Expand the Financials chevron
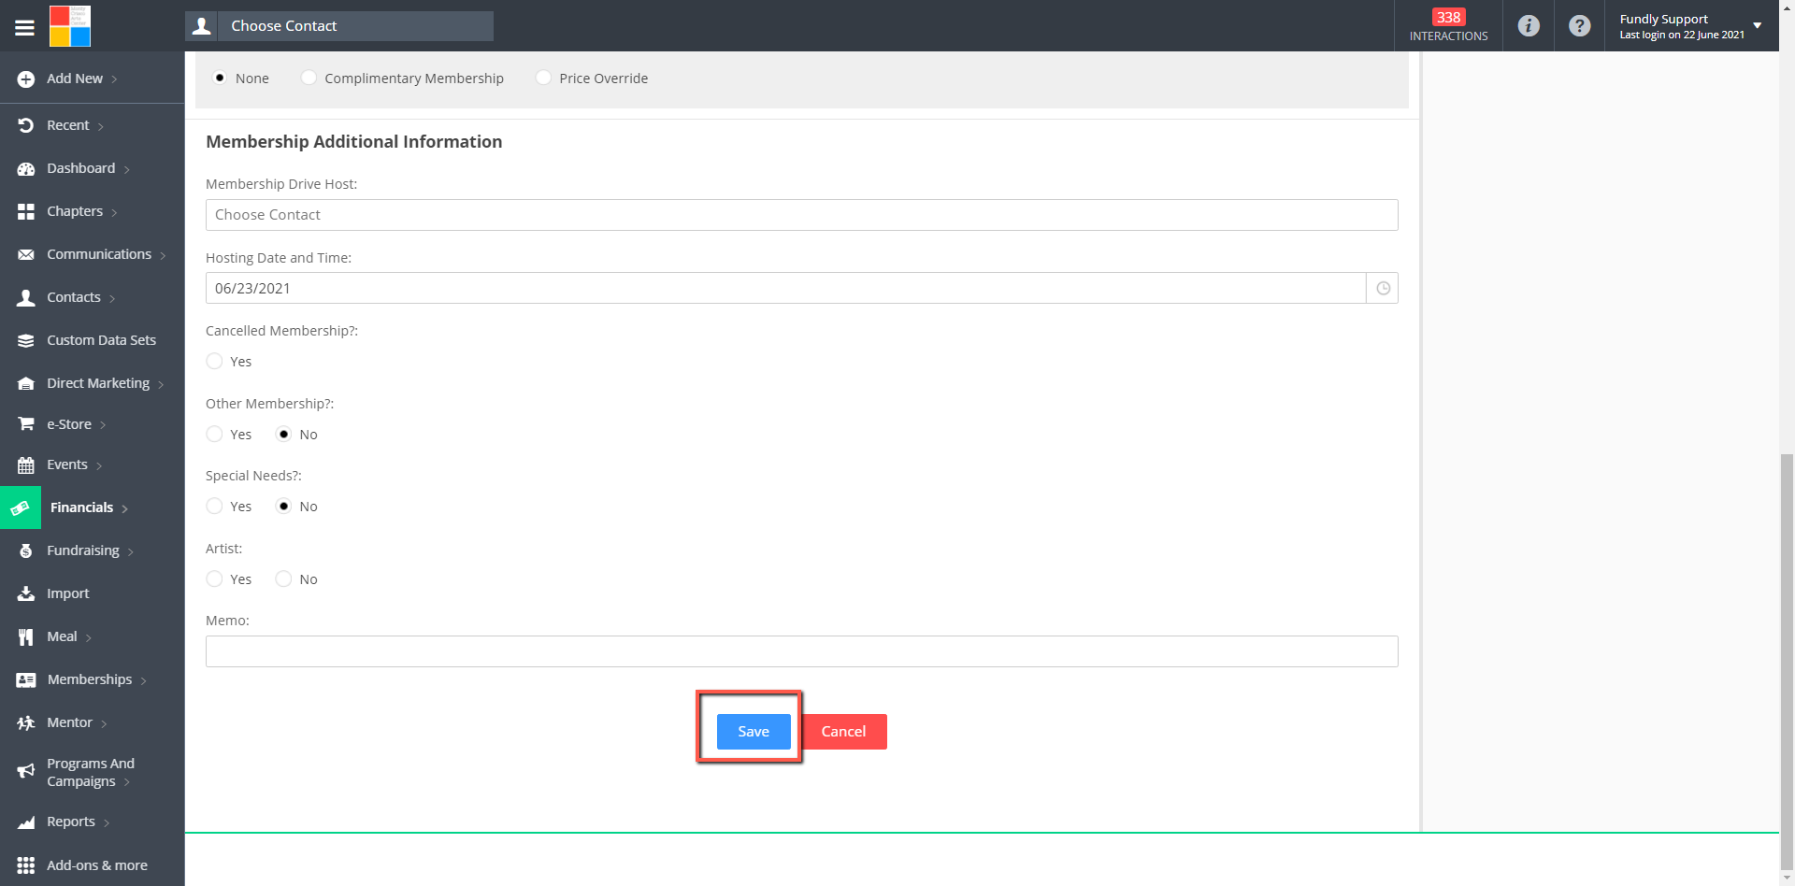Viewport: 1795px width, 886px height. [x=125, y=508]
